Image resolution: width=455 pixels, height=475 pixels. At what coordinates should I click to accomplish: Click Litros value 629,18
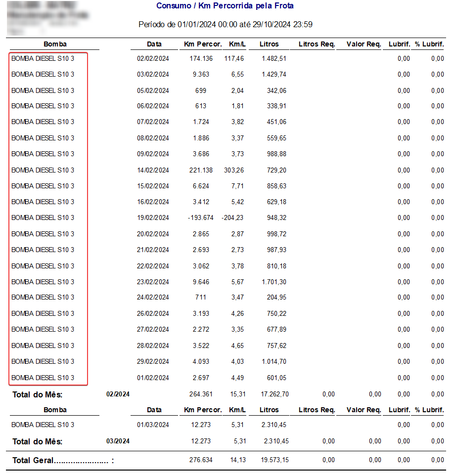[x=276, y=202]
